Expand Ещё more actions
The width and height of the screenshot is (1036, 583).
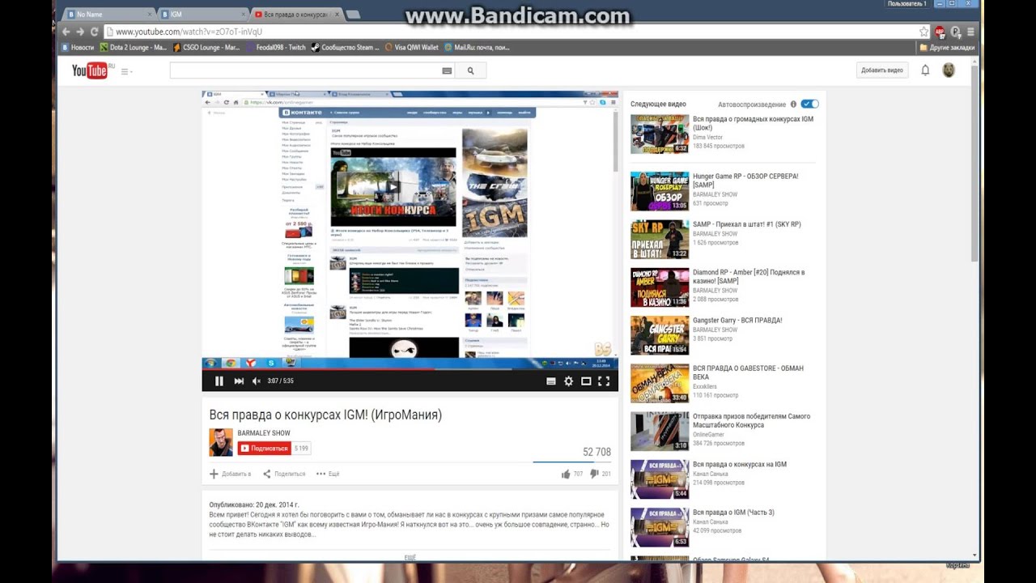[328, 474]
